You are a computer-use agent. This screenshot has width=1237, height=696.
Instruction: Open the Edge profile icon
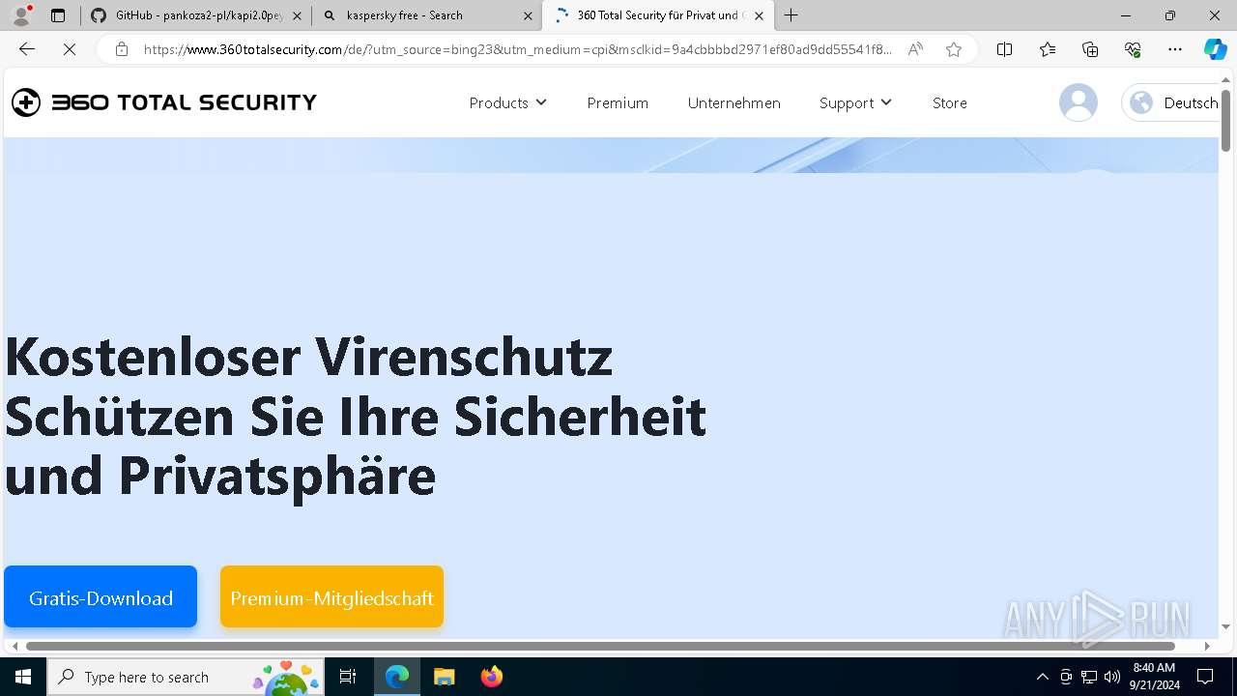click(x=21, y=15)
